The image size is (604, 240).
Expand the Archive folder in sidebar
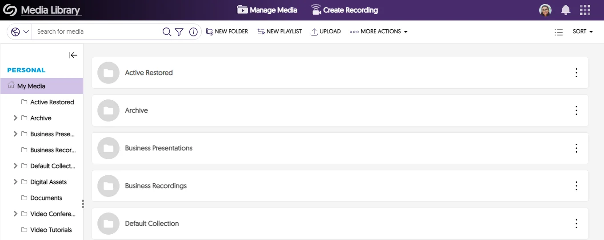tap(16, 118)
